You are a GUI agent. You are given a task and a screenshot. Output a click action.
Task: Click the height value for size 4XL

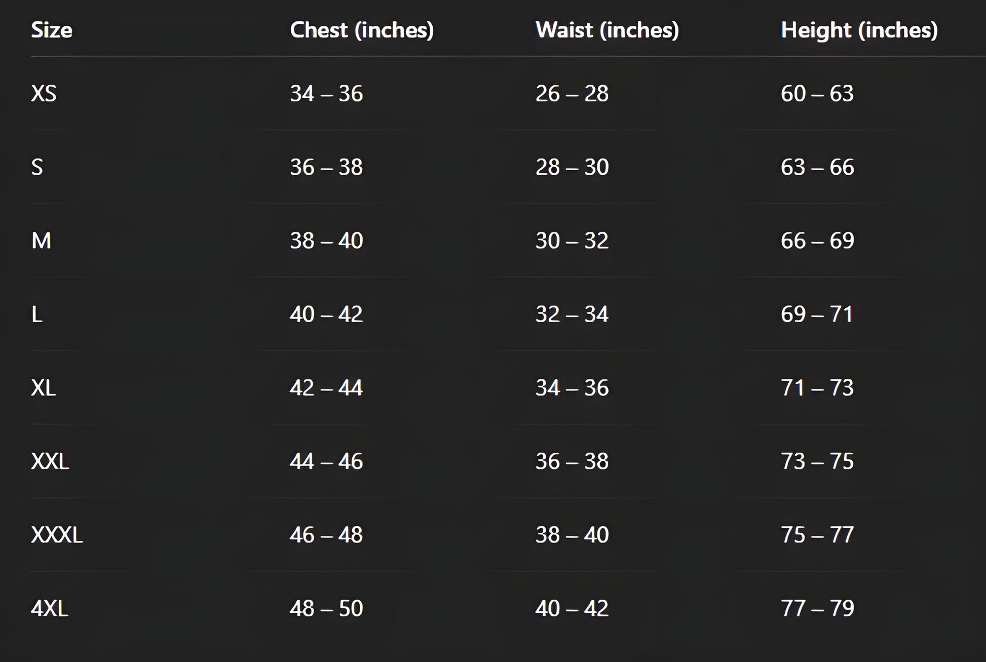pyautogui.click(x=817, y=608)
